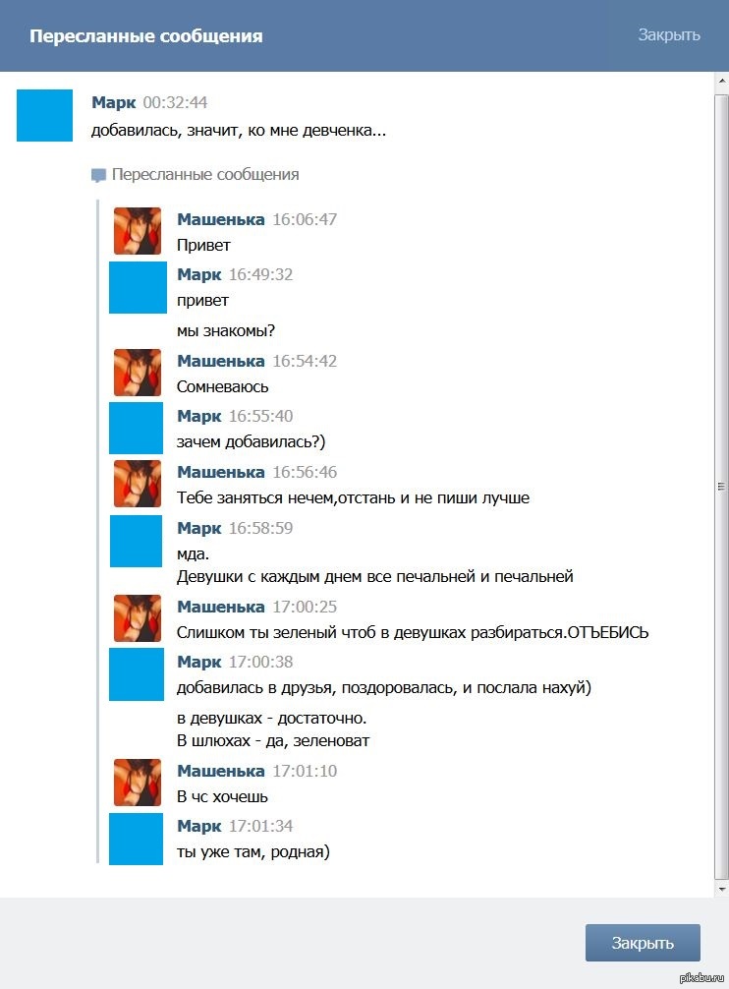Click Машенька's avatar beside 17:01:10 message

tap(138, 783)
